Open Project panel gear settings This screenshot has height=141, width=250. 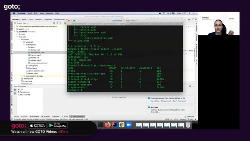(65, 23)
